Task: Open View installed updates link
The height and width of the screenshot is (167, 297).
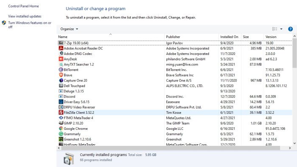Action: 25,16
